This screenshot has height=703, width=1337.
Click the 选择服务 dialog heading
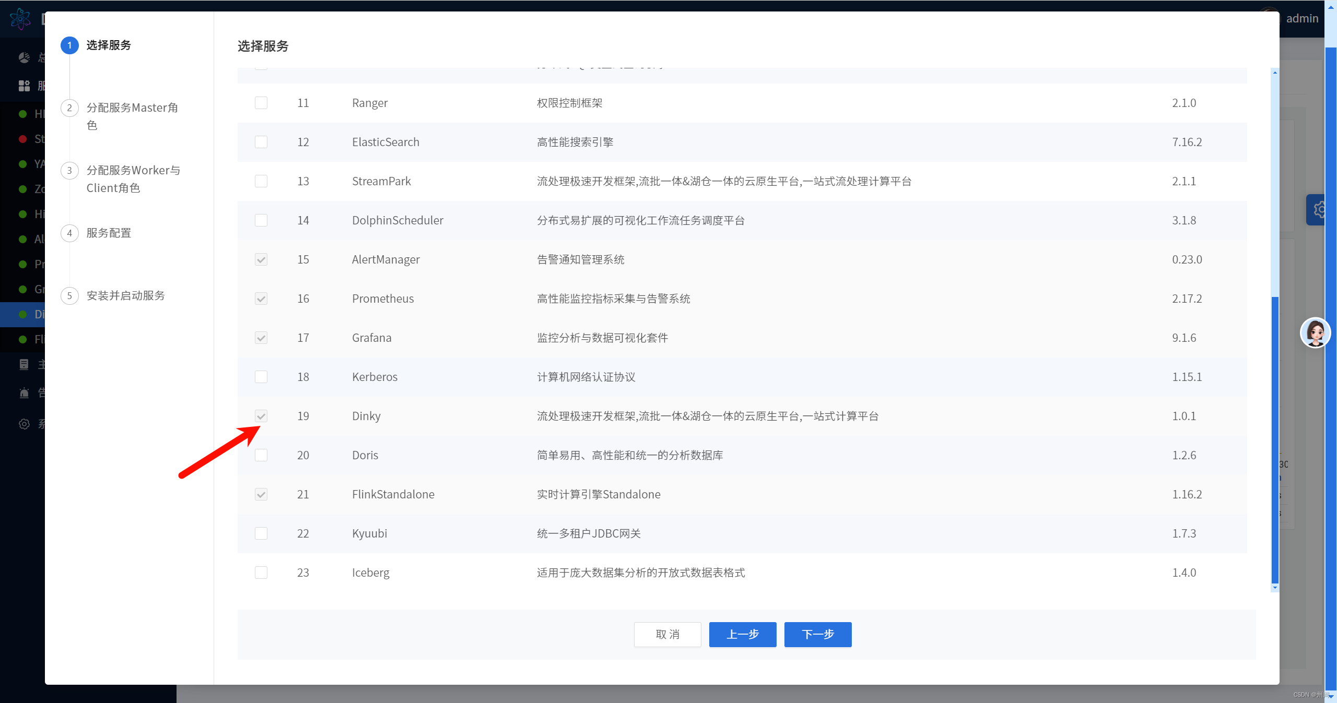[263, 46]
